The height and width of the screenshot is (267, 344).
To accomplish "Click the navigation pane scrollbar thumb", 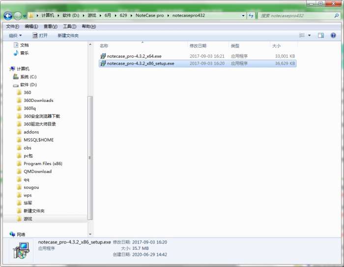I will [x=90, y=158].
